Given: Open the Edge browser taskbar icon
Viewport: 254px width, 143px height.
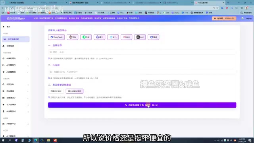Looking at the screenshot, I should coord(36,140).
